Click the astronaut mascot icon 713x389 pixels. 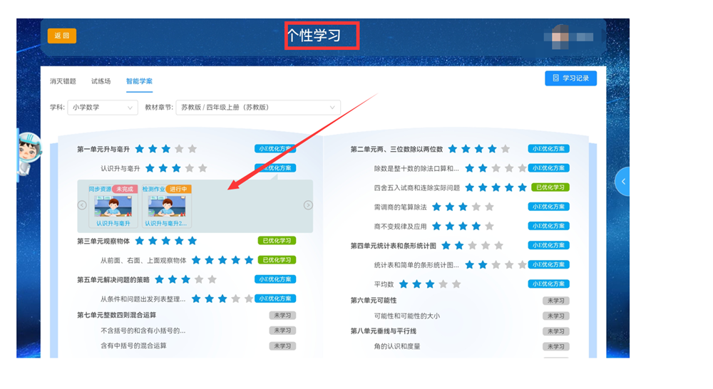(29, 153)
